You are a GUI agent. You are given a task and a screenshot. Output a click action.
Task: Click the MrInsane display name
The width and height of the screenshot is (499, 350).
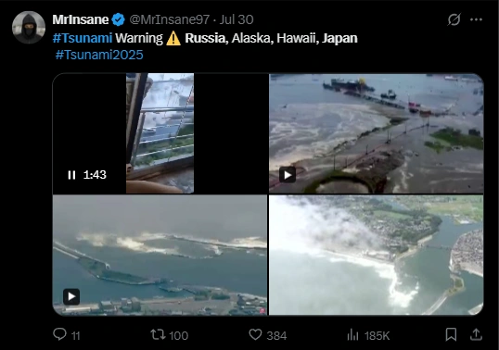tap(81, 19)
